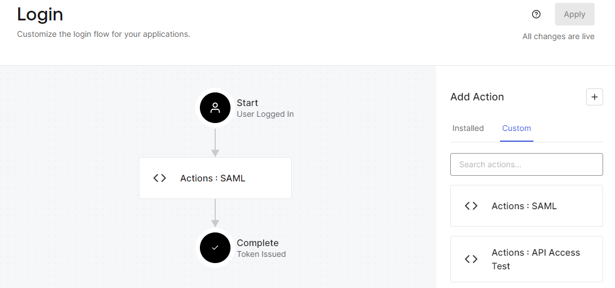Click the Start node user icon
Screen dimensions: 615x288
click(215, 108)
